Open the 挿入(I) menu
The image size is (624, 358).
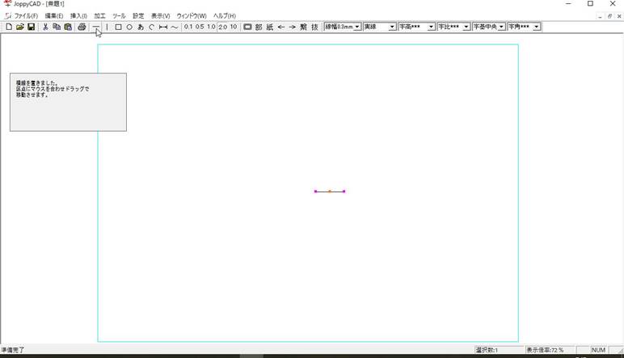coord(78,16)
